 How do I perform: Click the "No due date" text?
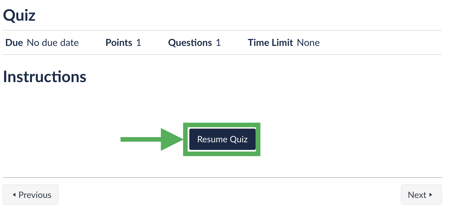tap(53, 43)
